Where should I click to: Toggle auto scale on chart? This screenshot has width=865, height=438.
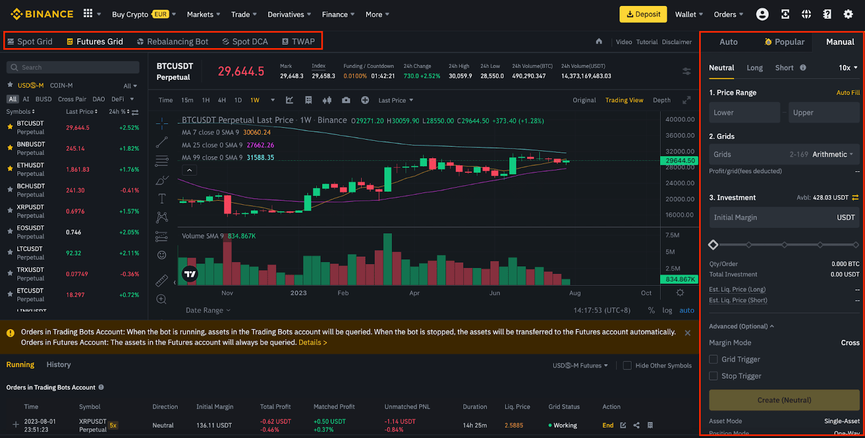point(687,311)
